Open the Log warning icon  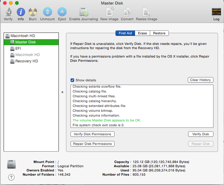click(216, 12)
